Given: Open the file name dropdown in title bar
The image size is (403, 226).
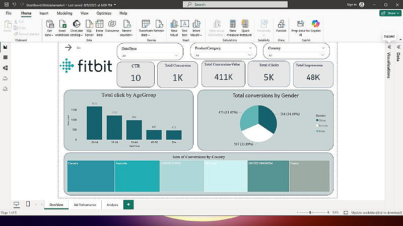Looking at the screenshot, I should (x=115, y=5).
